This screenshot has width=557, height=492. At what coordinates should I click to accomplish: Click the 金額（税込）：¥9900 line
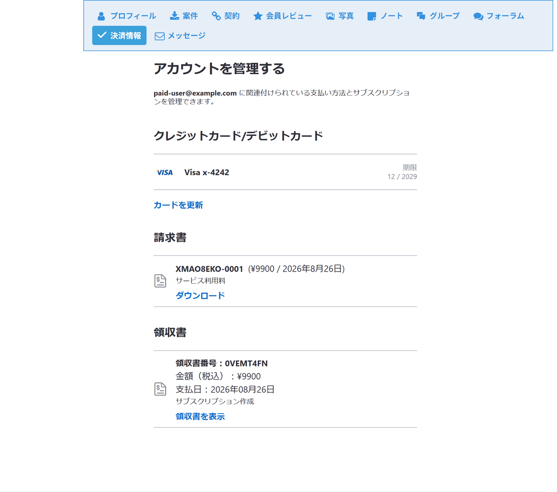[218, 376]
